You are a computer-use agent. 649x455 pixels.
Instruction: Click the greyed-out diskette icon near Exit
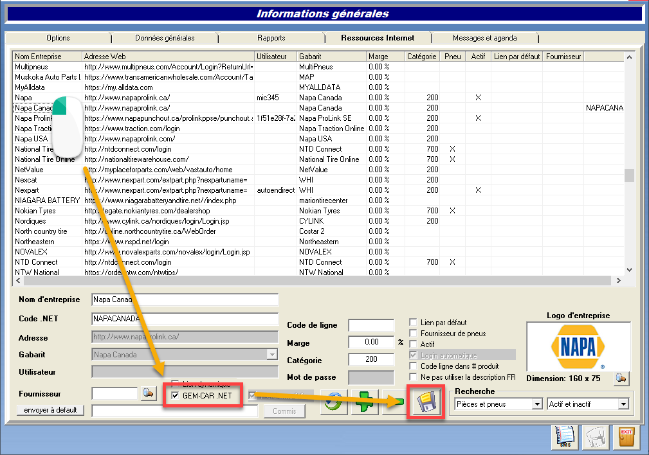point(596,437)
